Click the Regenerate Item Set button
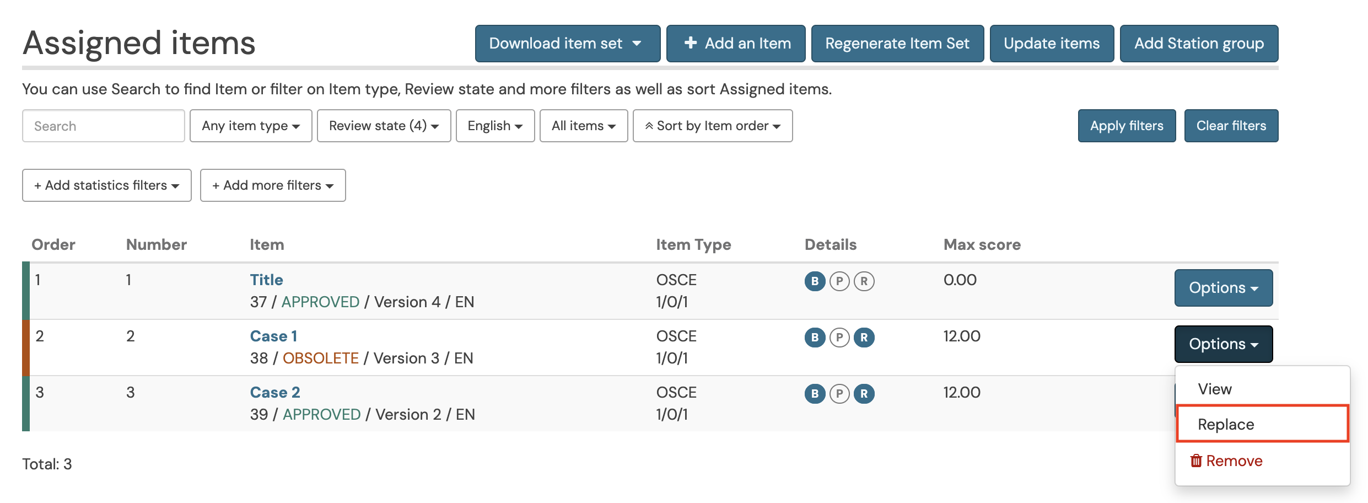 [x=897, y=44]
